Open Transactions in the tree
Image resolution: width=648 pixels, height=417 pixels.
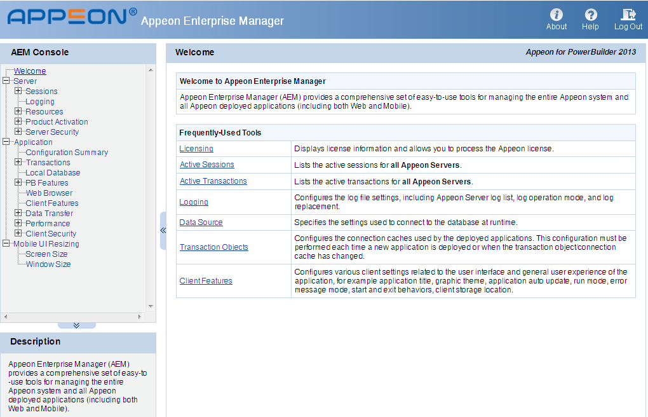(48, 163)
